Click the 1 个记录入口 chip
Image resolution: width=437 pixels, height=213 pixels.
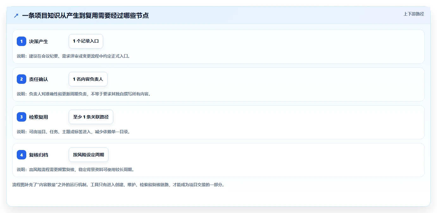pos(86,41)
